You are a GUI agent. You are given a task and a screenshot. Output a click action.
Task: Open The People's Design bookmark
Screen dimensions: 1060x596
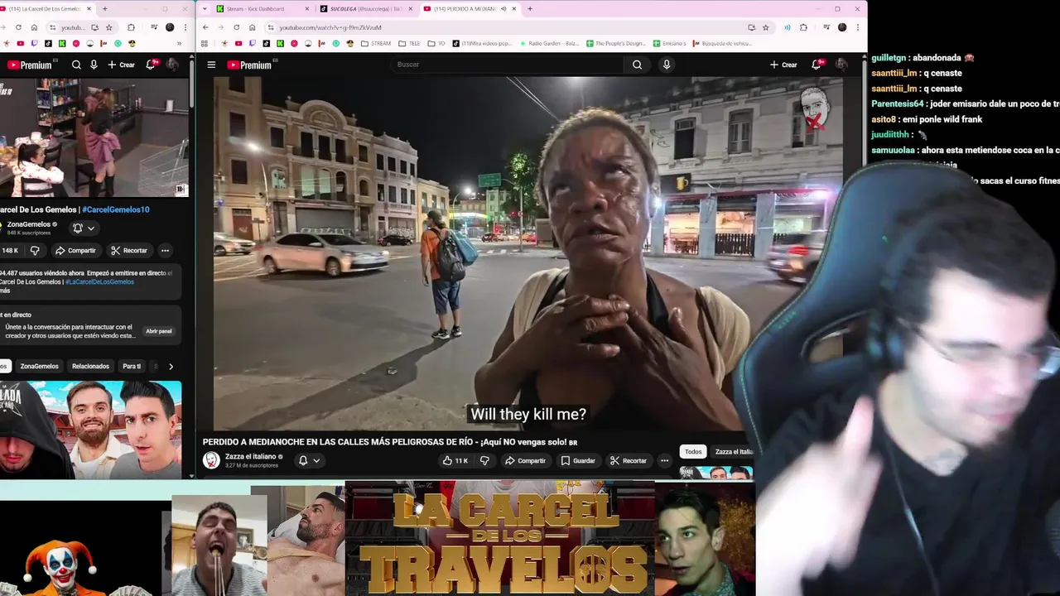pos(615,43)
